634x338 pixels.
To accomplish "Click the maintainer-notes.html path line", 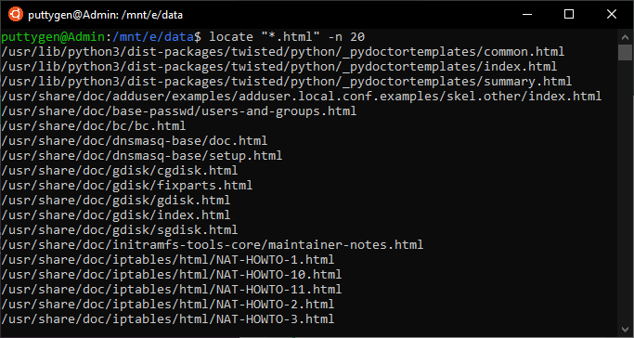I will click(213, 245).
